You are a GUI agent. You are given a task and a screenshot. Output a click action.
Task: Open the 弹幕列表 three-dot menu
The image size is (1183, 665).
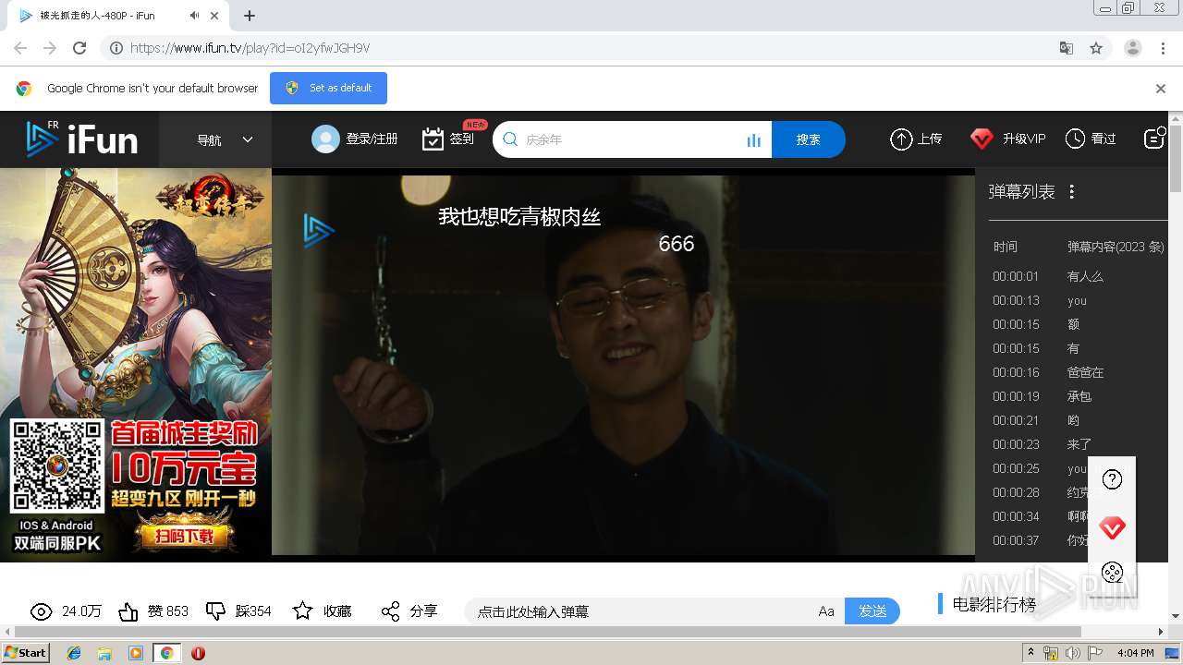point(1072,192)
